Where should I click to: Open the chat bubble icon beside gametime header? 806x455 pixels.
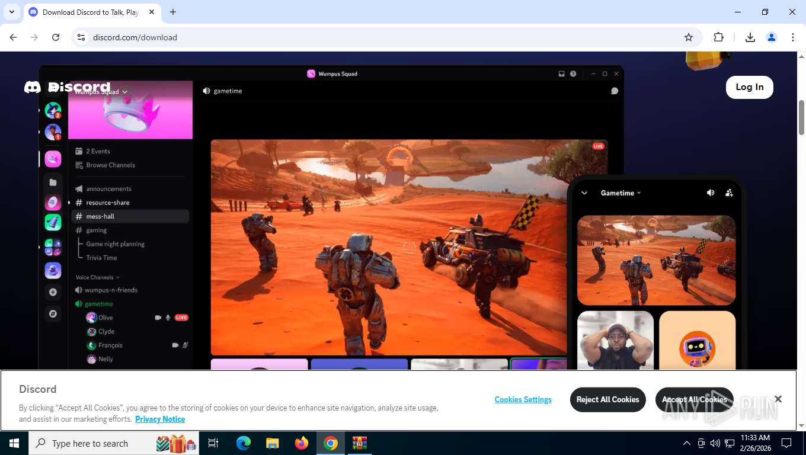[615, 91]
